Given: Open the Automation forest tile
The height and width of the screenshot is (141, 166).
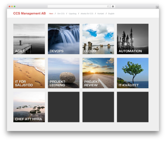Looking at the screenshot, I should (133, 39).
